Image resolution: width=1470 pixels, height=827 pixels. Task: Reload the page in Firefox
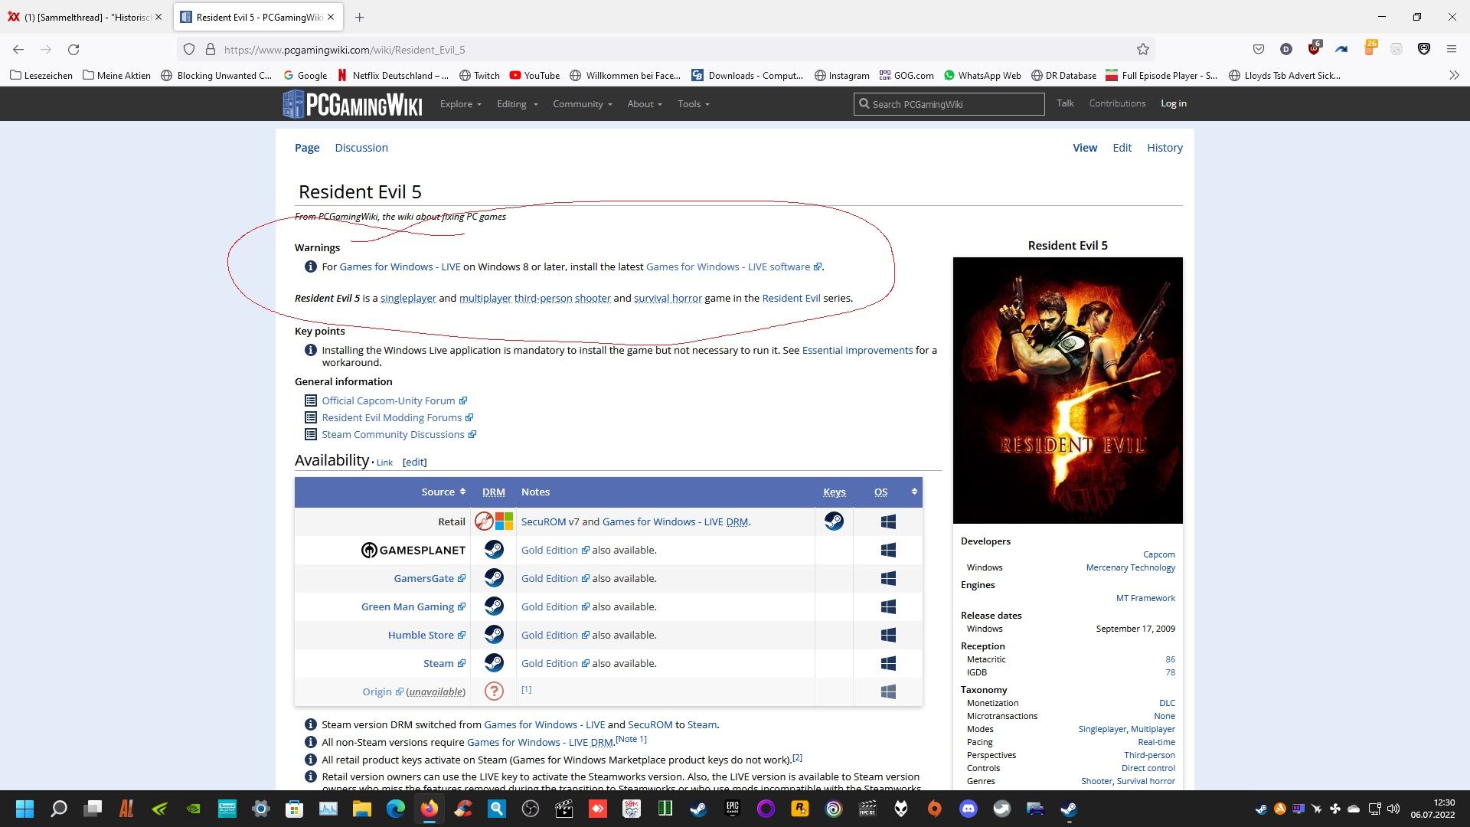[73, 50]
